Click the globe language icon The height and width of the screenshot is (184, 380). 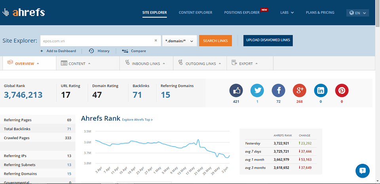coord(351,13)
